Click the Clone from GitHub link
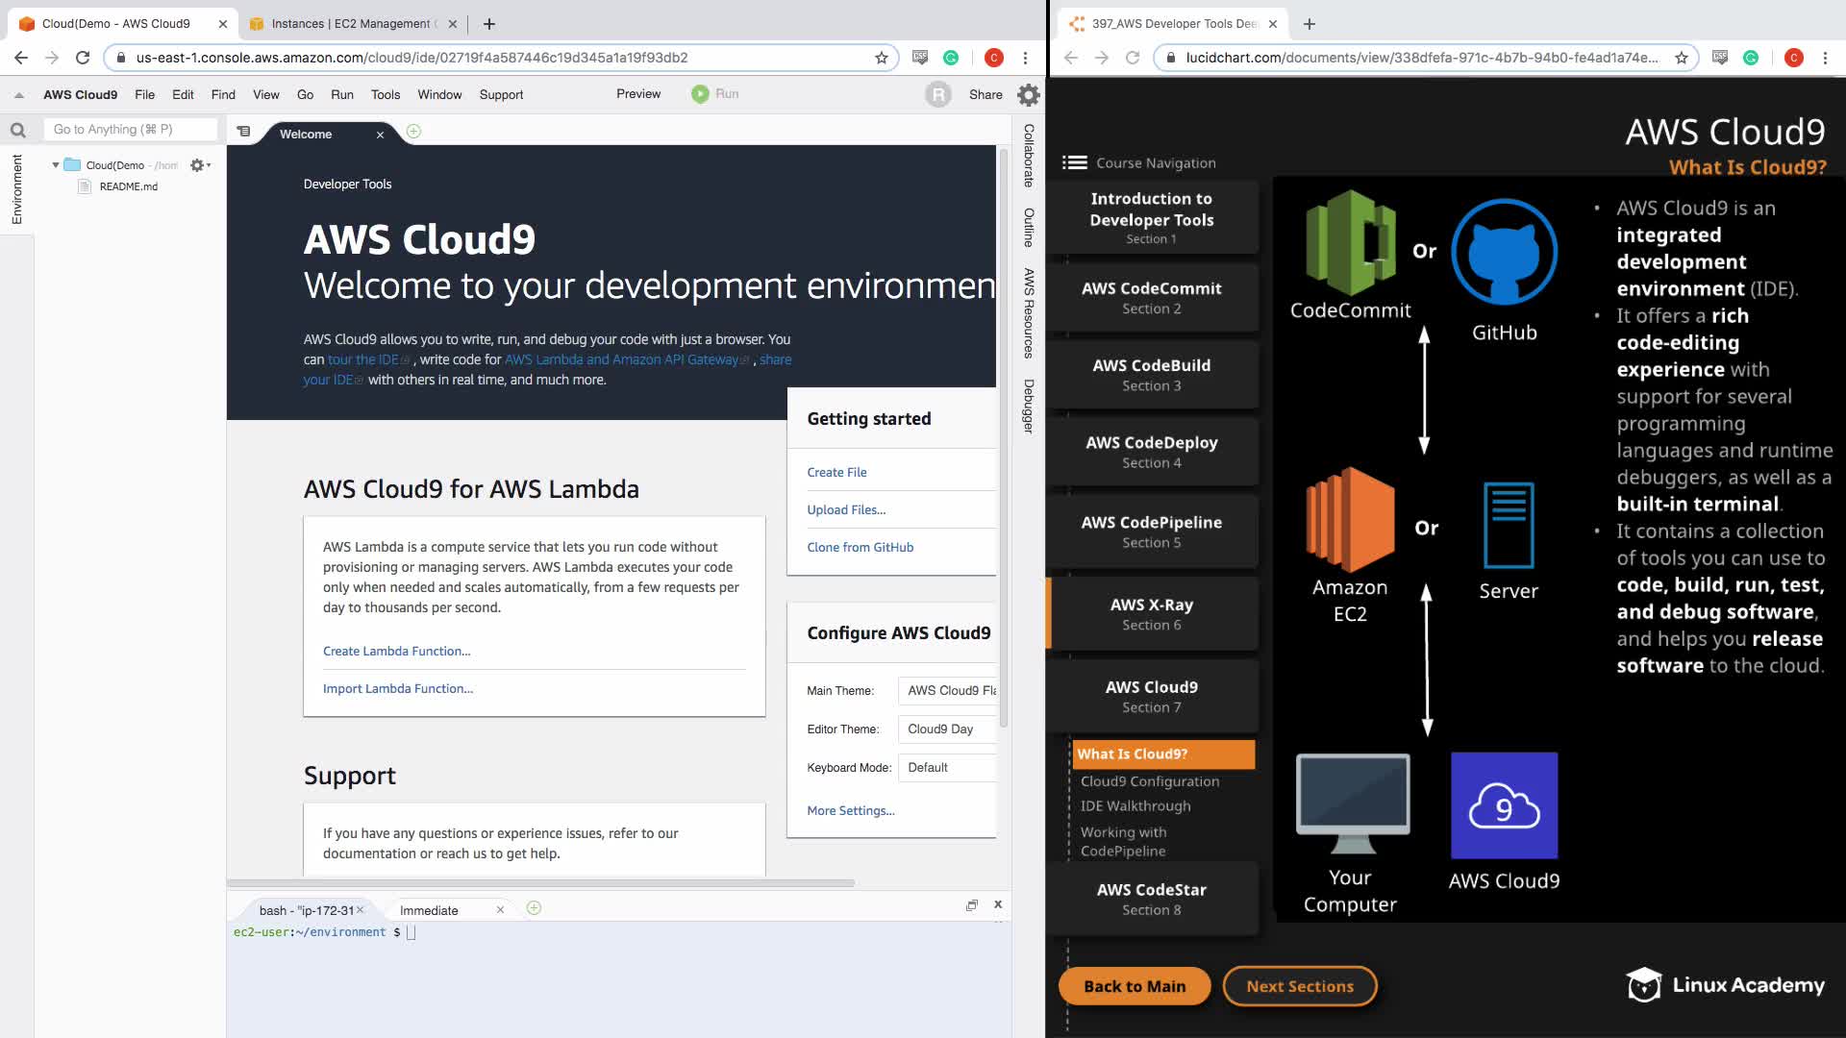This screenshot has width=1846, height=1038. coord(860,547)
